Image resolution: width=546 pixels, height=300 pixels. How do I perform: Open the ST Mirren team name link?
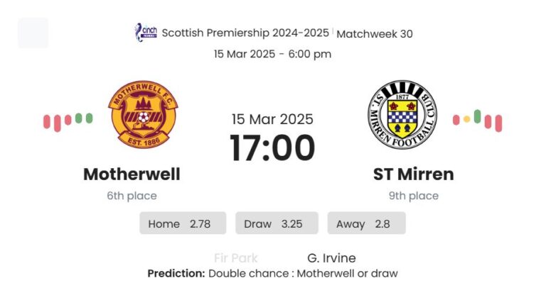pyautogui.click(x=413, y=174)
